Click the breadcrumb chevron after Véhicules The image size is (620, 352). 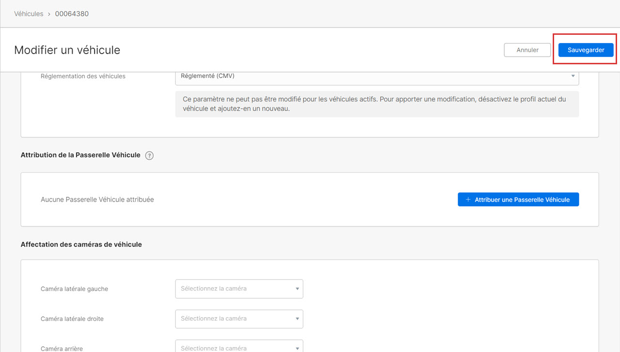click(49, 14)
